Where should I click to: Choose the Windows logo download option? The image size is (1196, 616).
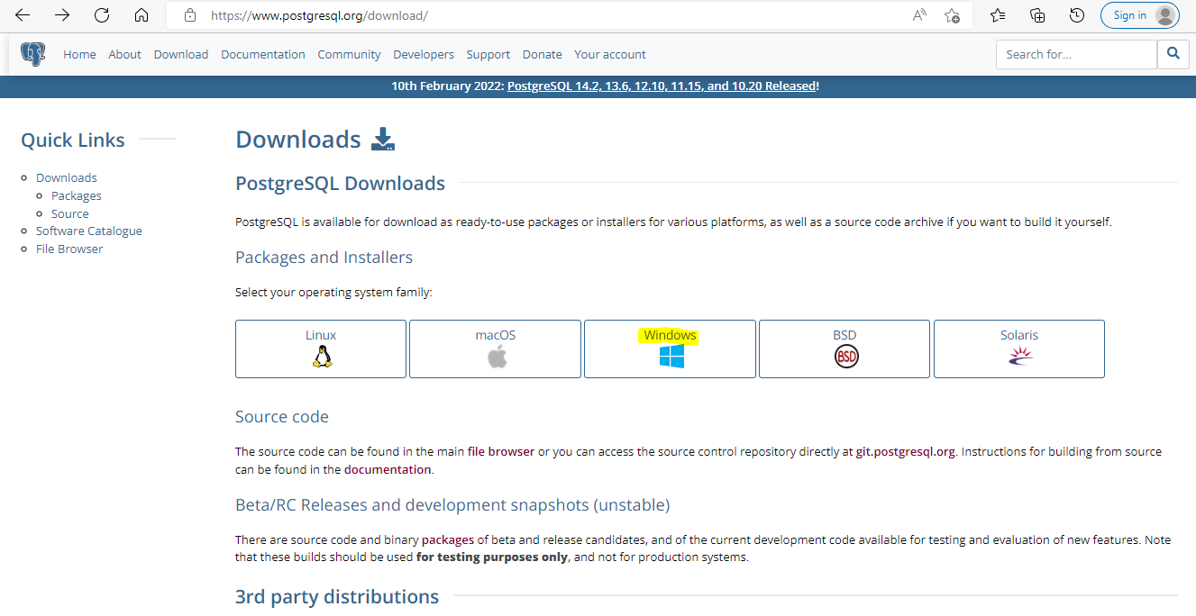tap(671, 358)
